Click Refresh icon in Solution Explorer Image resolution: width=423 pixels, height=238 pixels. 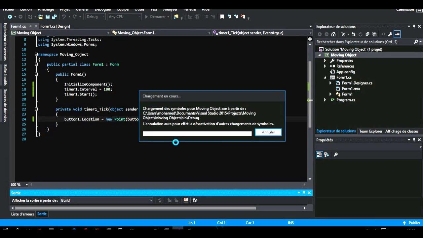[360, 34]
